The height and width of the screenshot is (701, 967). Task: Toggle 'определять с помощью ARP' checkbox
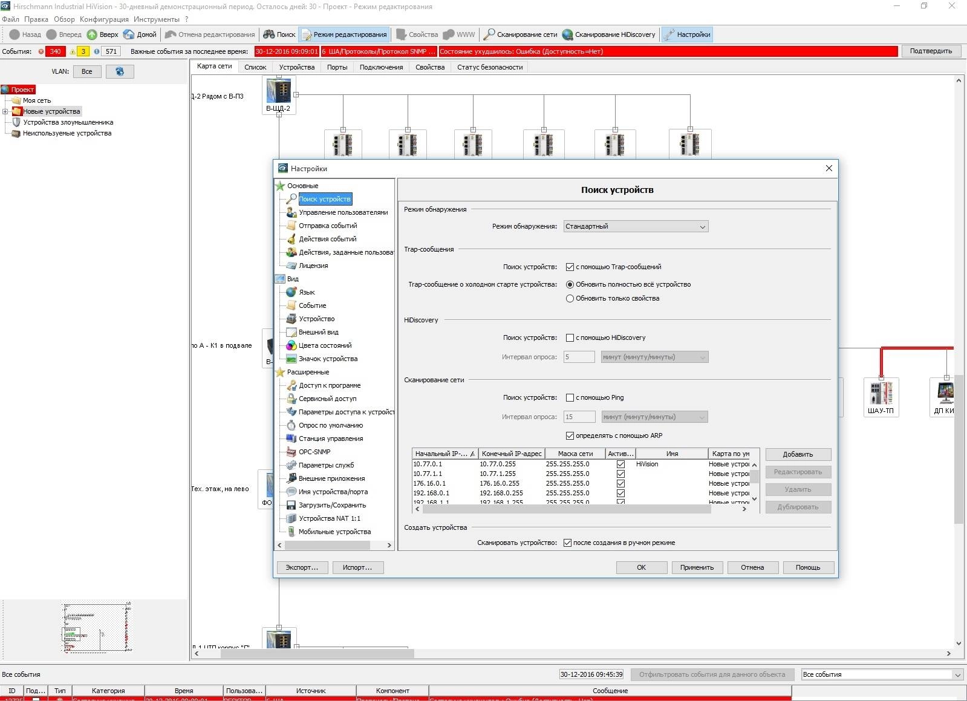570,435
